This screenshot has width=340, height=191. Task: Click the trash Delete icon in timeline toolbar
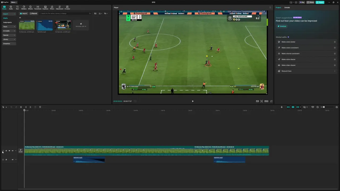click(x=35, y=107)
